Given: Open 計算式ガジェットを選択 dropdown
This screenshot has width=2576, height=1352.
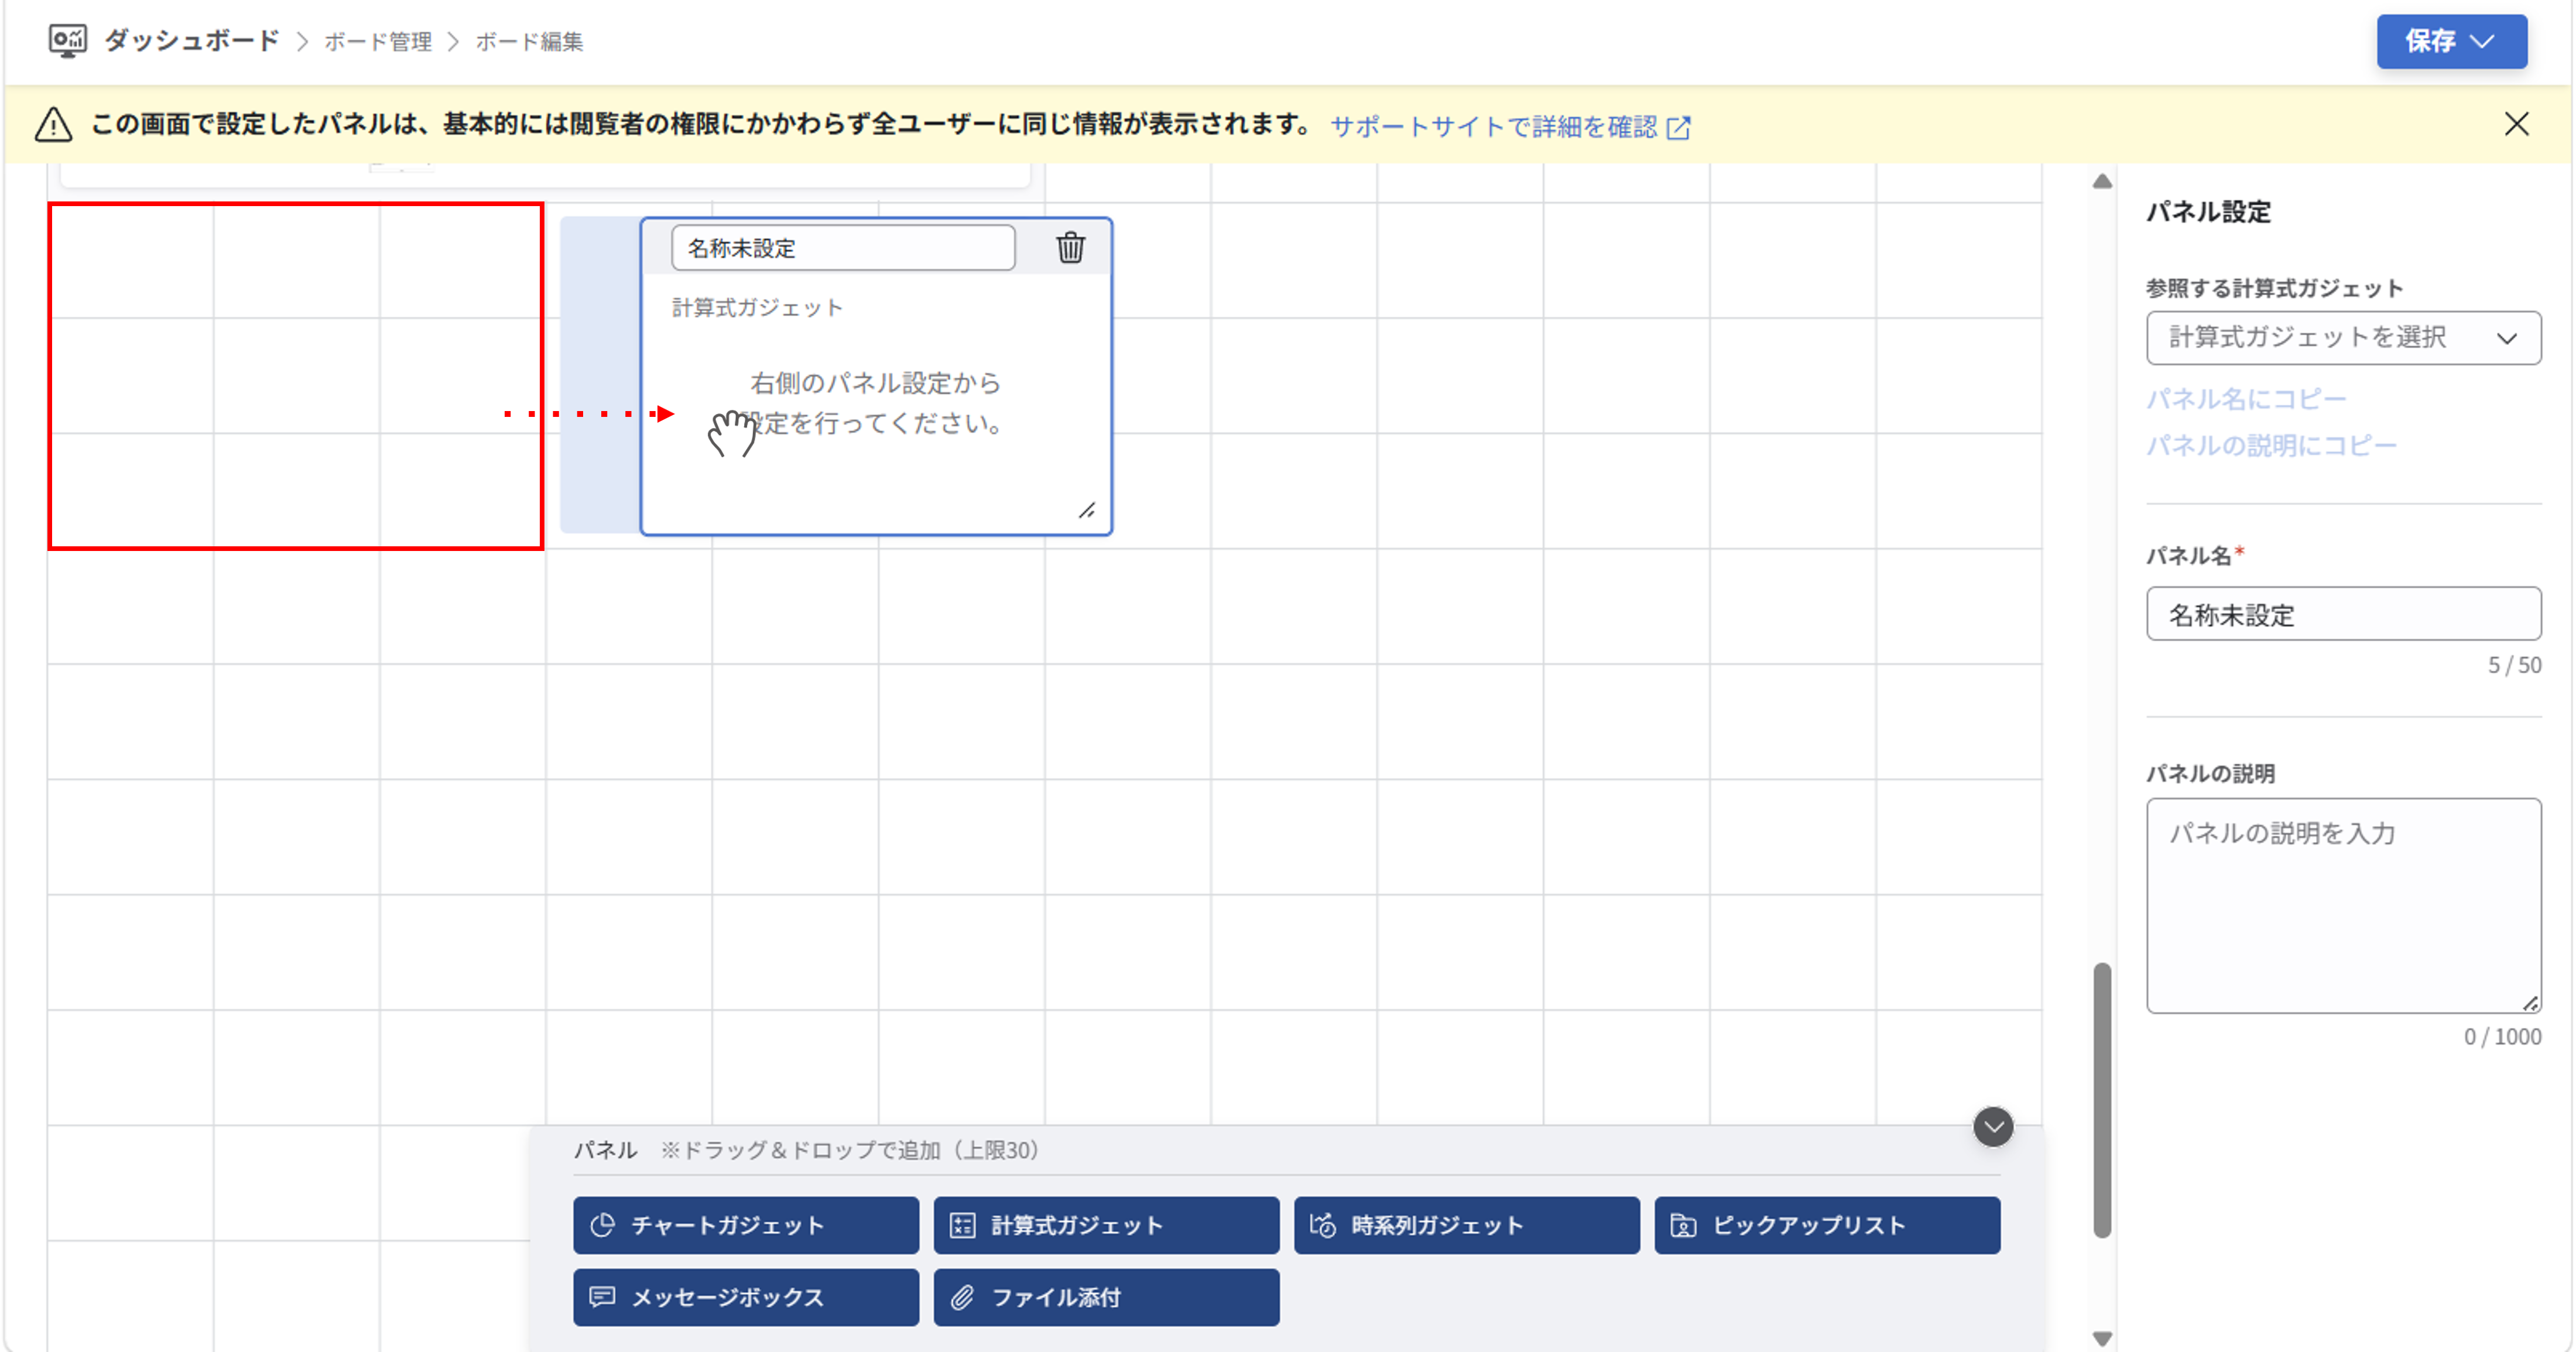Looking at the screenshot, I should [x=2343, y=338].
